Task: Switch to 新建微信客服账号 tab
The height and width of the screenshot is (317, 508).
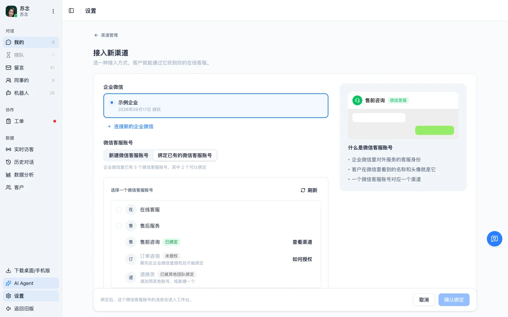Action: click(129, 155)
